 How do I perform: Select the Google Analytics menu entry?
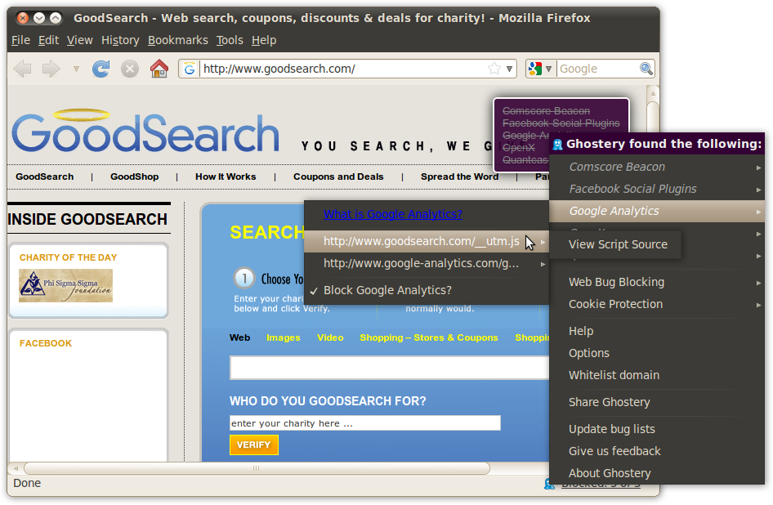[657, 211]
